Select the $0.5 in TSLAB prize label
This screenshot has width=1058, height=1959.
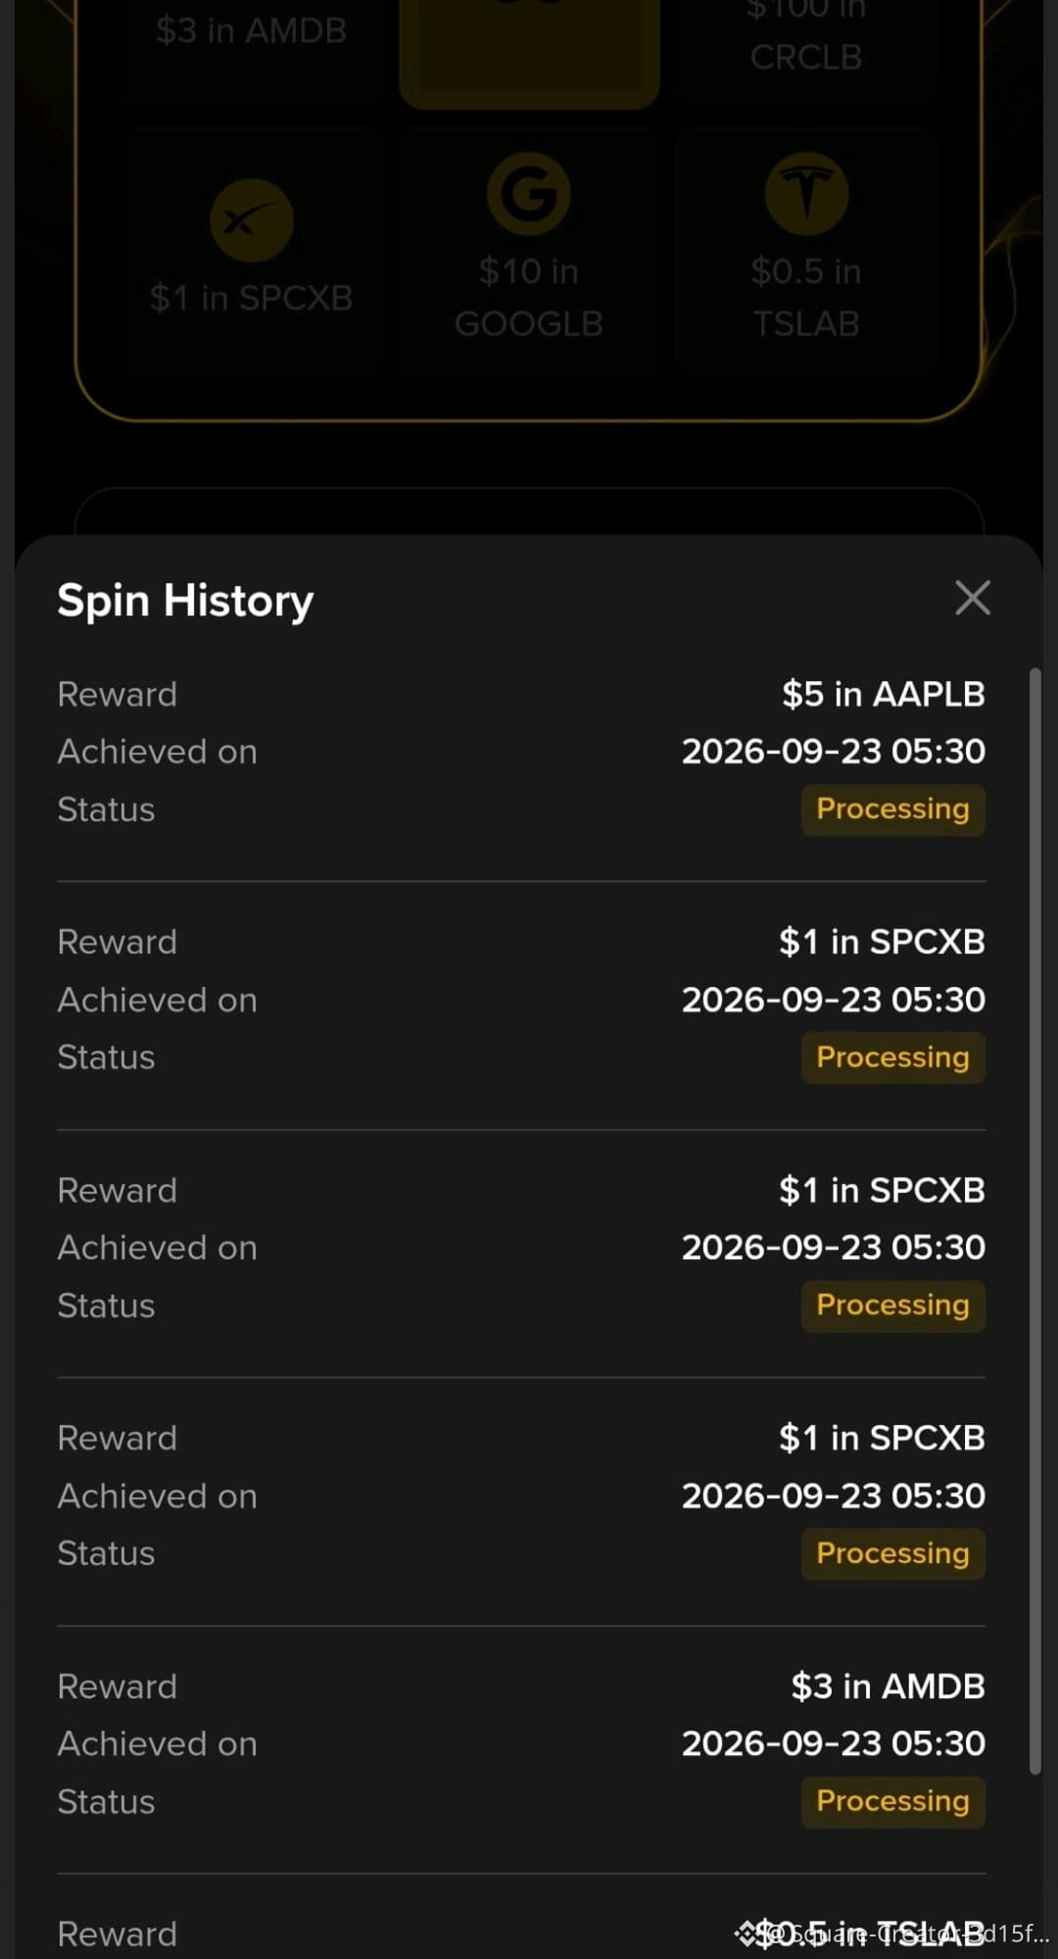[x=806, y=297]
